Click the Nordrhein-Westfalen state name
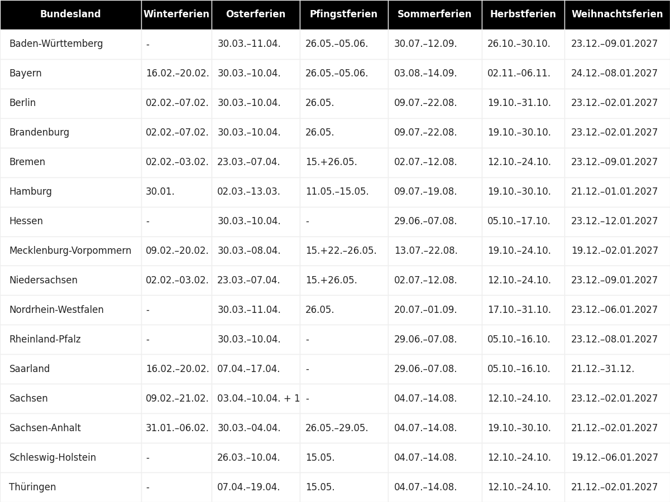This screenshot has height=502, width=670. pyautogui.click(x=56, y=310)
